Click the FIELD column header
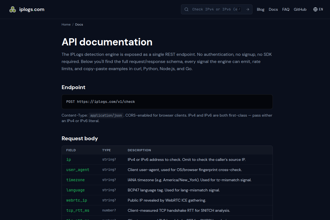330x220 pixels. [x=71, y=150]
